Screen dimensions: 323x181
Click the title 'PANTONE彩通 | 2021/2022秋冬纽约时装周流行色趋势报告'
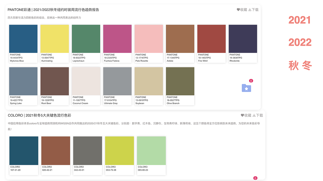(x=53, y=10)
